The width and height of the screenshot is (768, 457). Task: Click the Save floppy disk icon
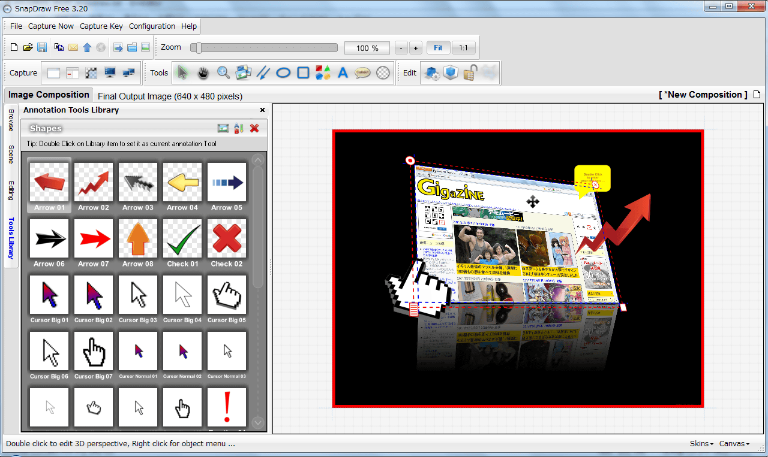(x=42, y=47)
